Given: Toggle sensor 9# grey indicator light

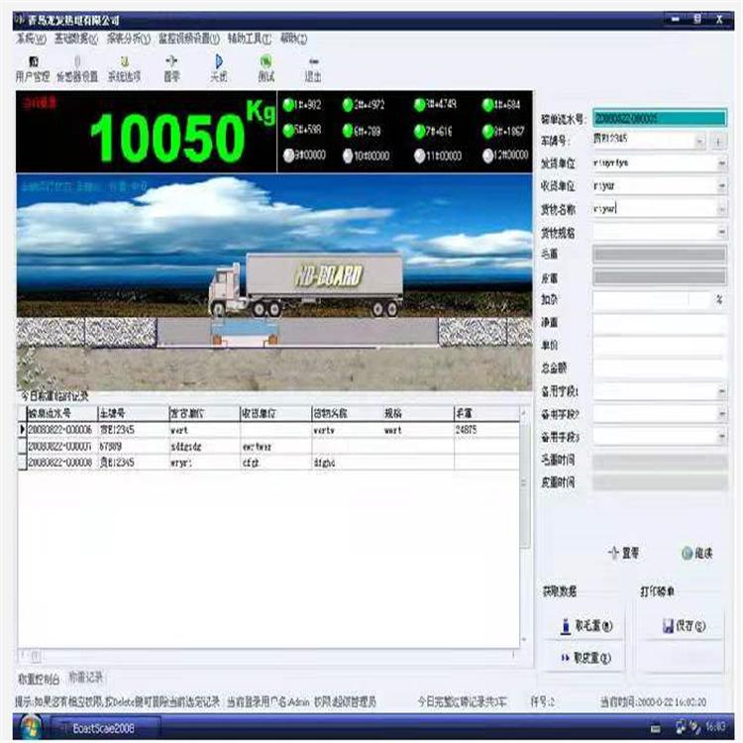Looking at the screenshot, I should point(288,155).
